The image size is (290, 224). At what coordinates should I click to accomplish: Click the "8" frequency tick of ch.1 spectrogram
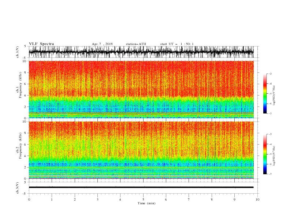pyautogui.click(x=25, y=72)
